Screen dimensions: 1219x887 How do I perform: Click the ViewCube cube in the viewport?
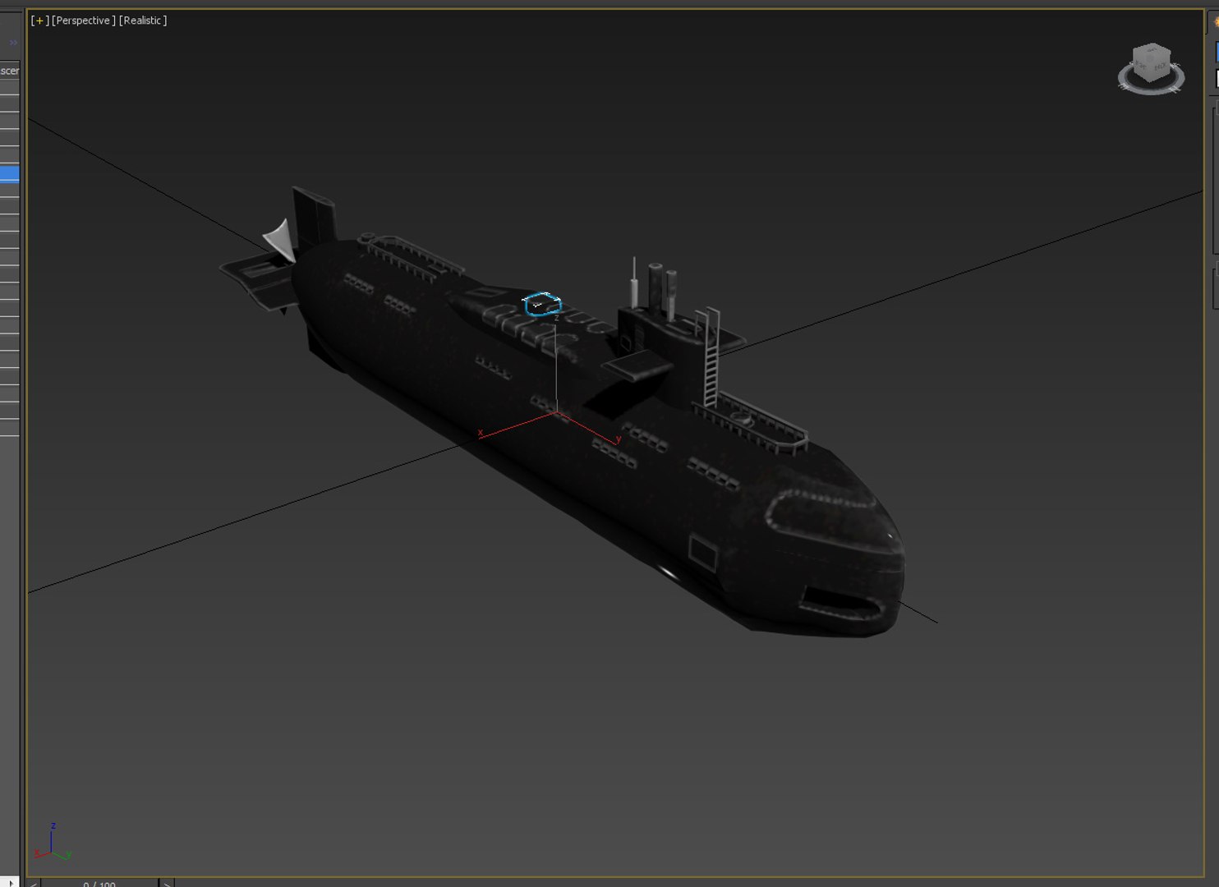click(1151, 63)
